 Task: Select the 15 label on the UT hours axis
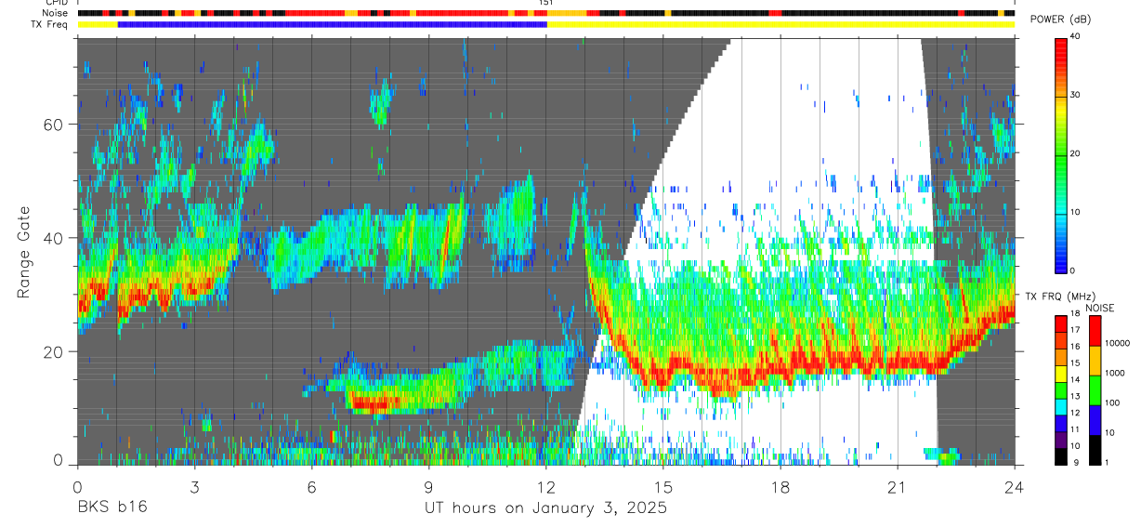663,486
